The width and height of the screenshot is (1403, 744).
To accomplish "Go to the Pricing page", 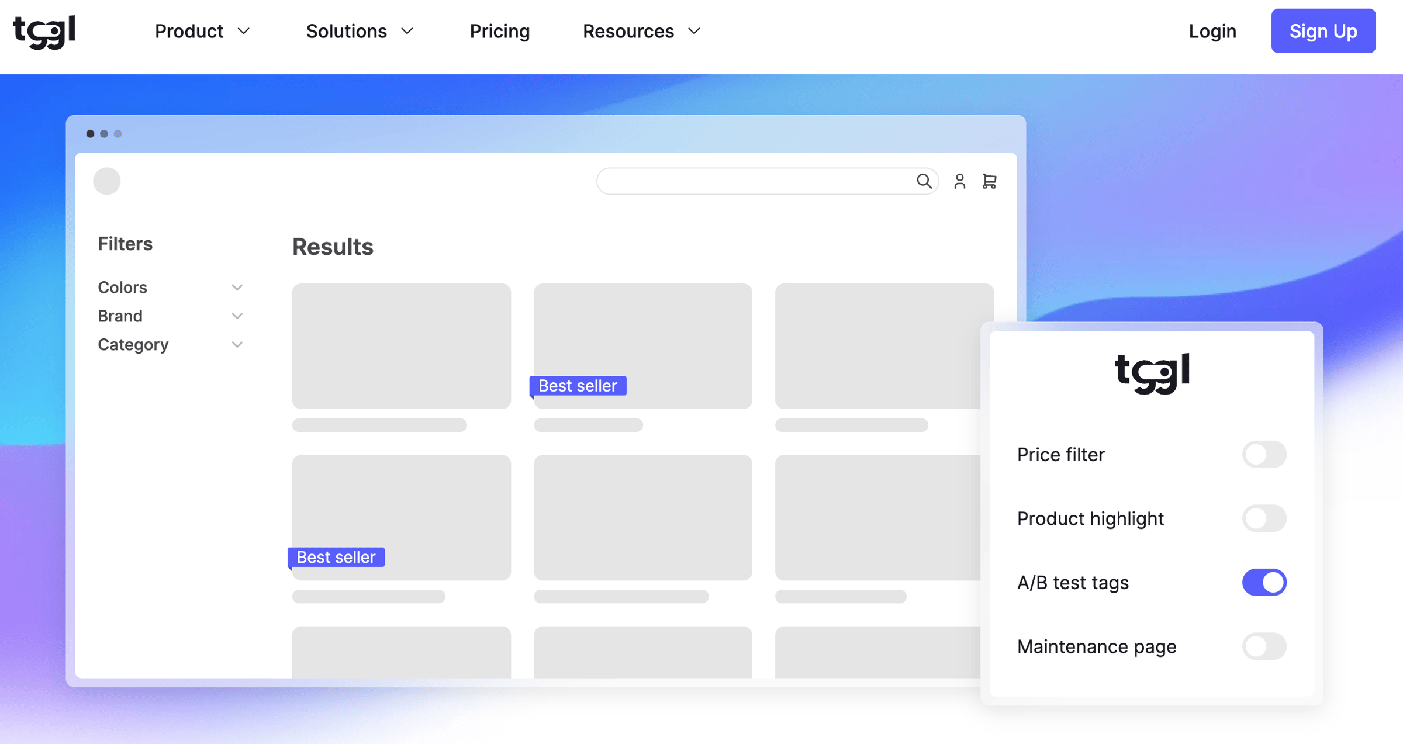I will tap(499, 32).
